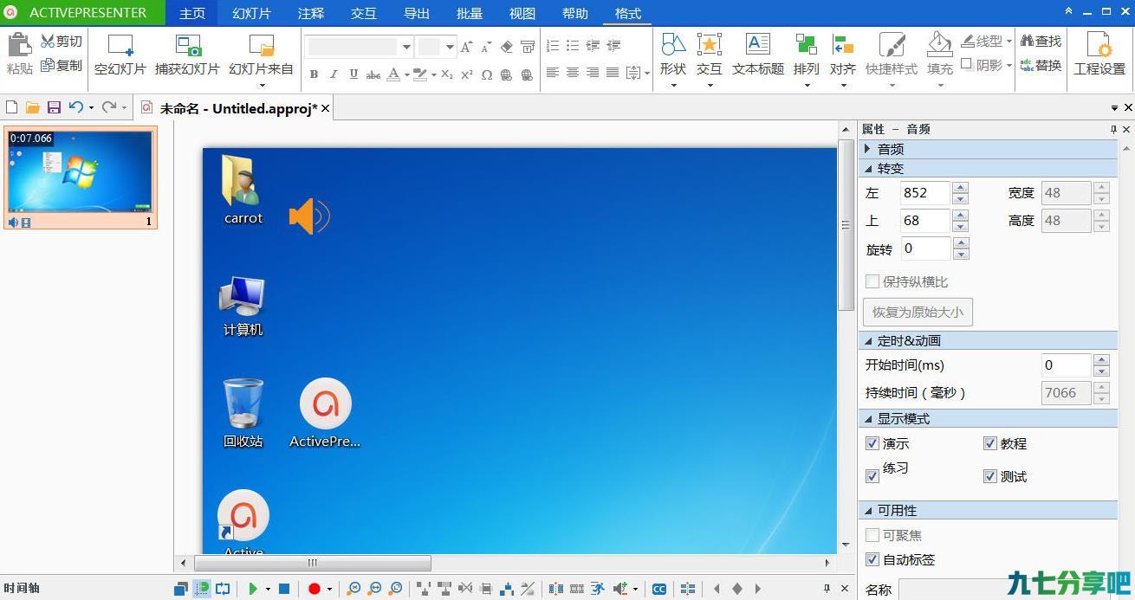Save the project with floppy icon
1135x600 pixels.
pos(54,107)
